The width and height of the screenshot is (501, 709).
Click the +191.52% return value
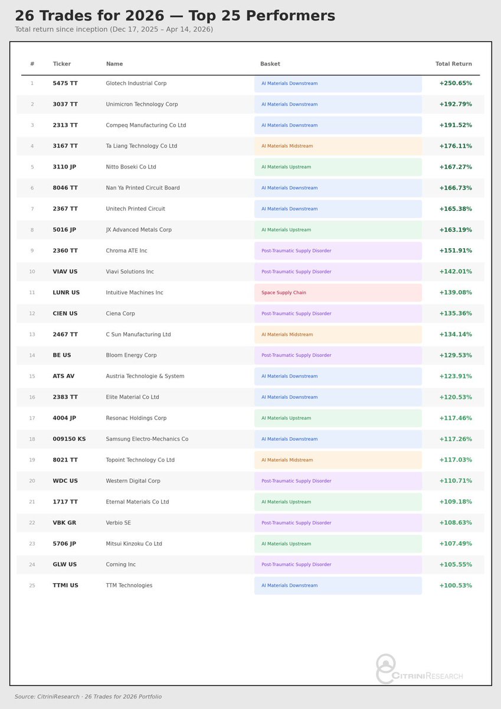pos(456,125)
